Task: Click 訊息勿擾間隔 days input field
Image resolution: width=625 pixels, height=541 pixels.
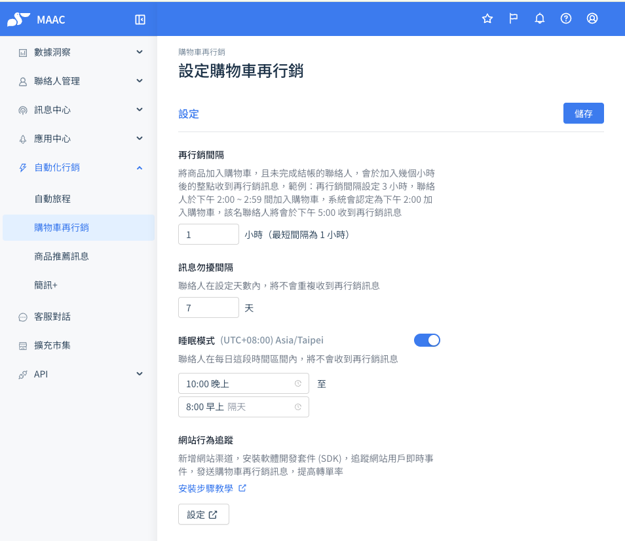Action: click(x=208, y=307)
